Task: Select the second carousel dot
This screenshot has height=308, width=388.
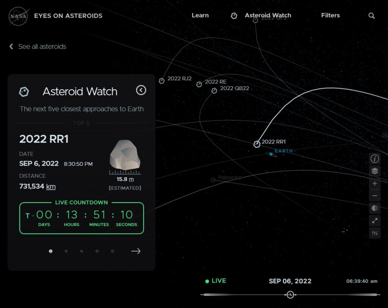Action: (x=66, y=251)
